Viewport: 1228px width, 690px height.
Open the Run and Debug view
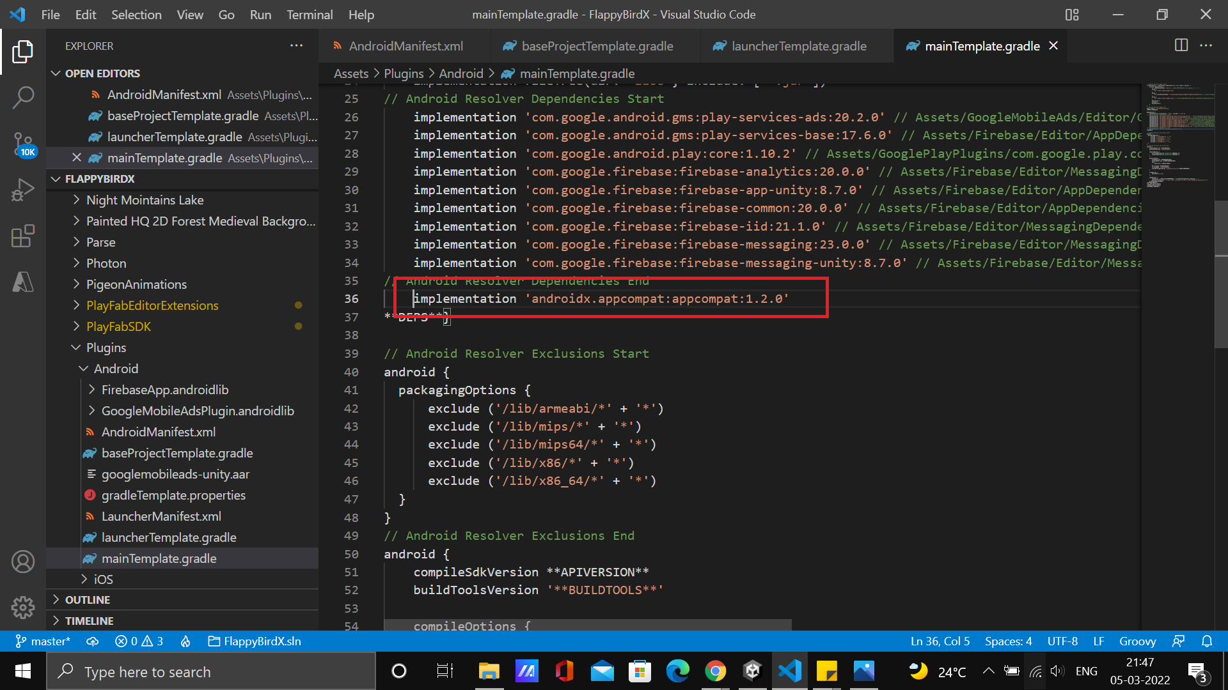click(x=23, y=190)
